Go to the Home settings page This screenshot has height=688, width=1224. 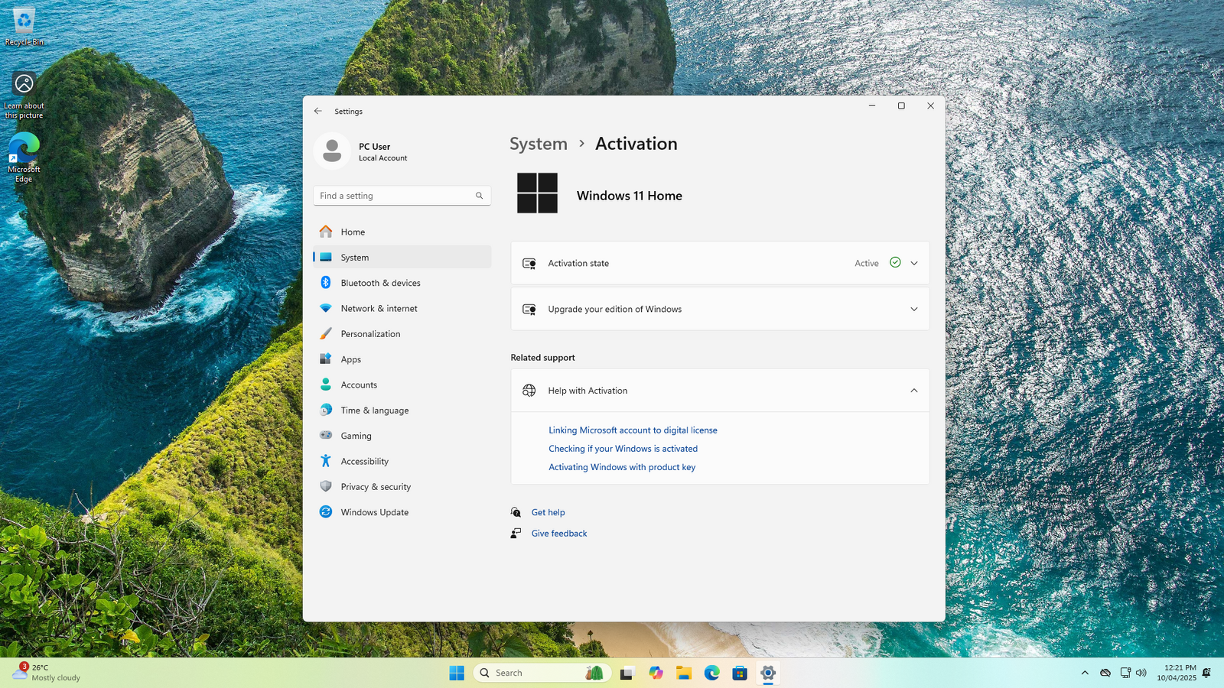tap(353, 232)
